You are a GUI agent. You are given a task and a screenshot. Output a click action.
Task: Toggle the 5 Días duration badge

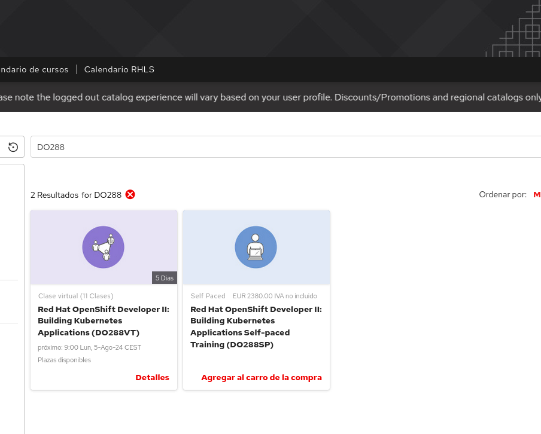point(164,277)
